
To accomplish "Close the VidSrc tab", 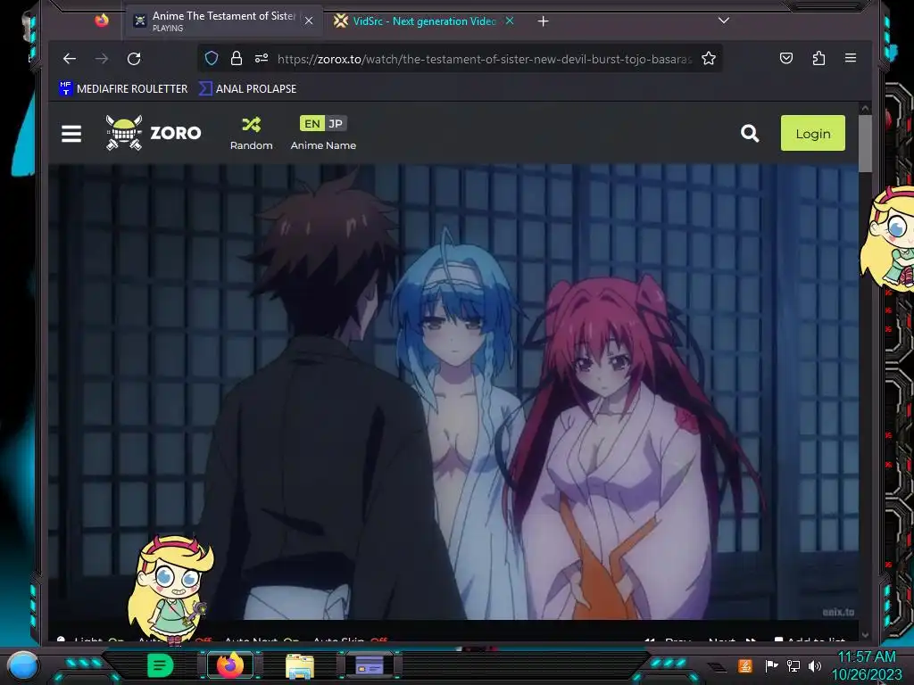I will click(510, 21).
